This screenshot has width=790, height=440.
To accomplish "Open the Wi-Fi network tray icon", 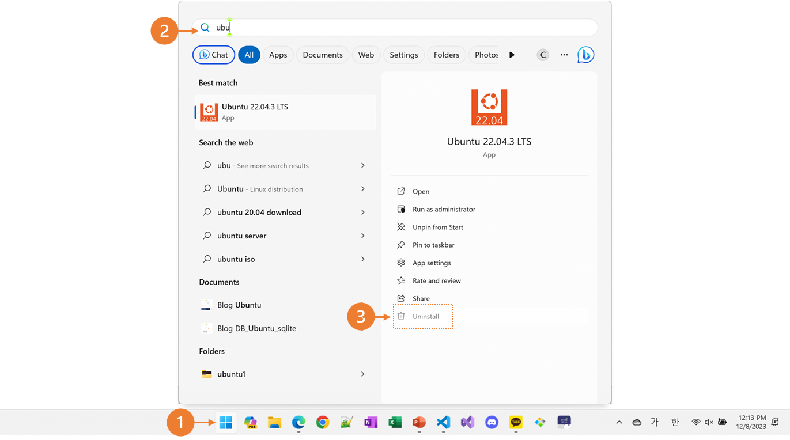I will coord(695,422).
